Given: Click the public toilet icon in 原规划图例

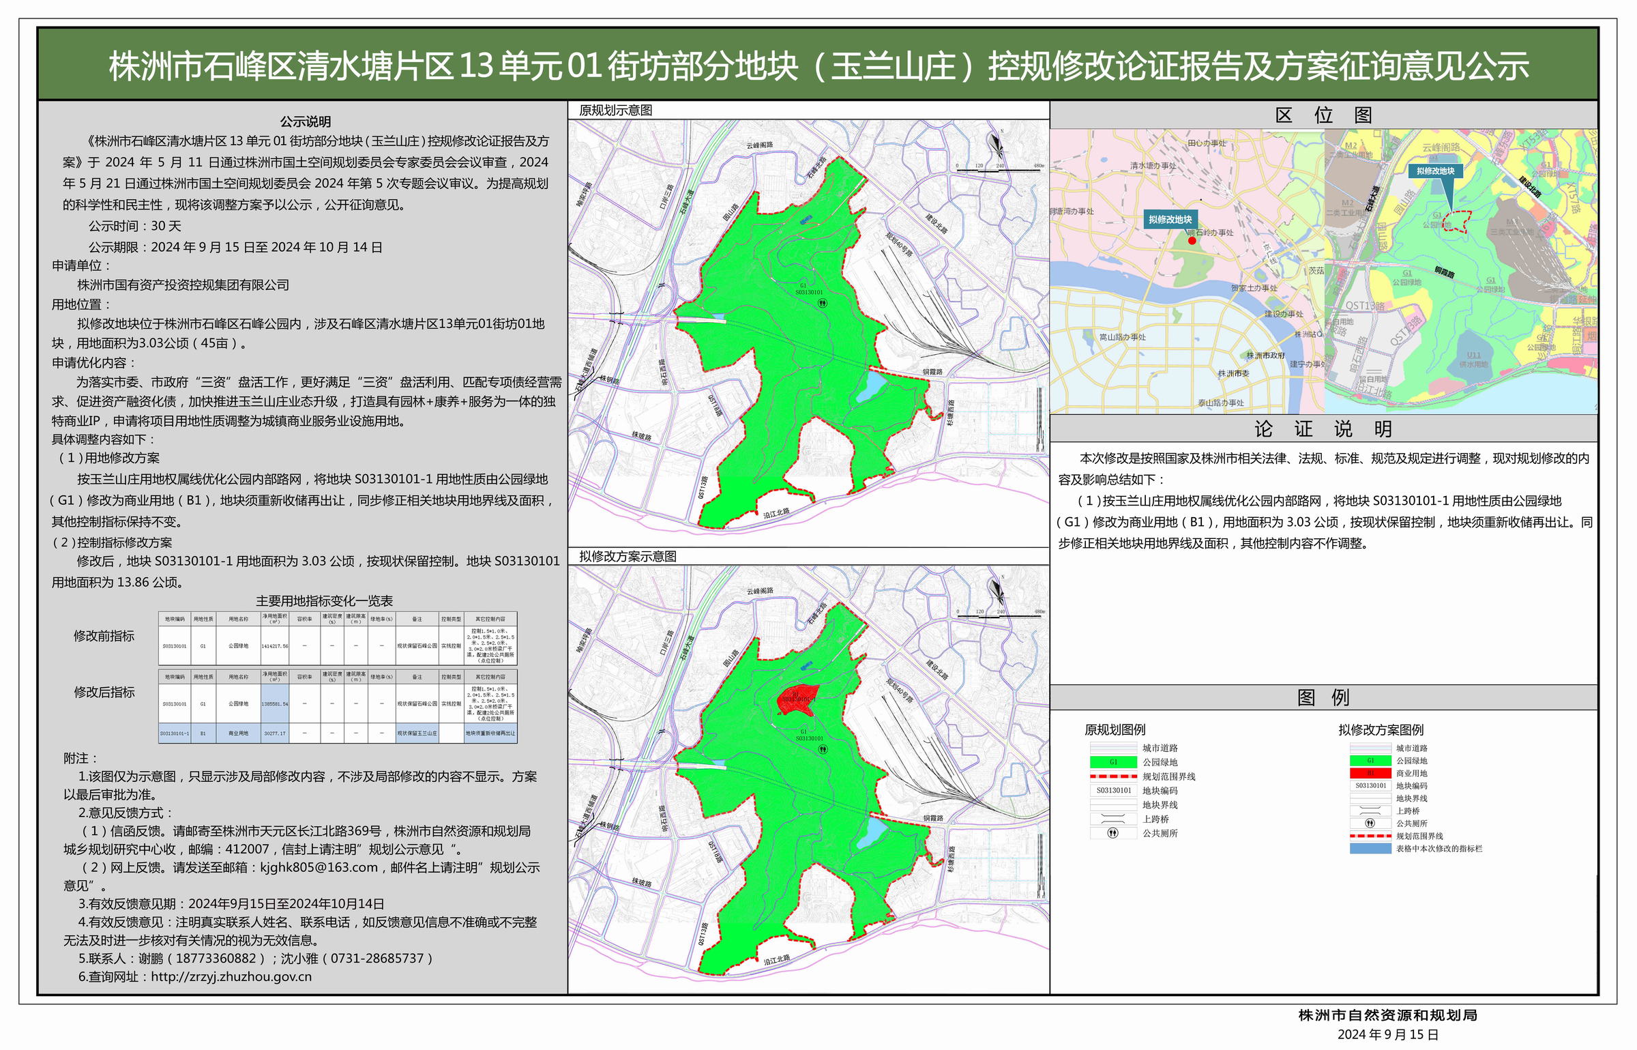Looking at the screenshot, I should click(x=1112, y=833).
